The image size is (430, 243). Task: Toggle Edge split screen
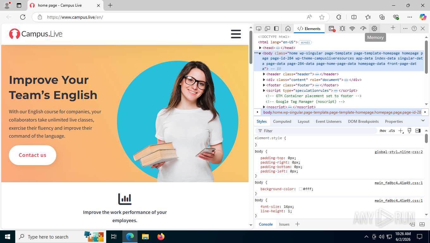pyautogui.click(x=354, y=17)
